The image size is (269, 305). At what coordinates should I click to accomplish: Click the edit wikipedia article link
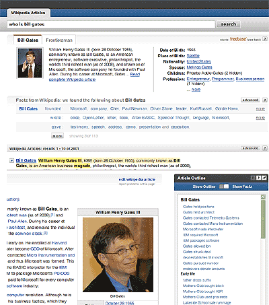[x=137, y=180]
